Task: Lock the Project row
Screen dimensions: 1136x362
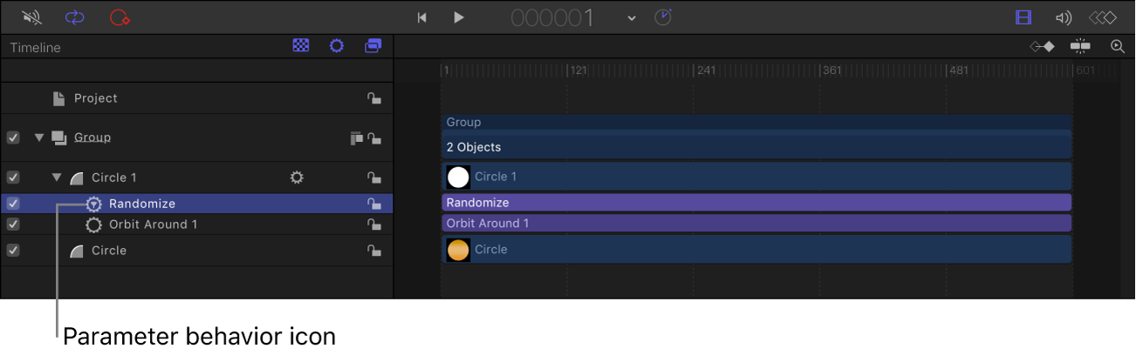Action: [x=373, y=98]
